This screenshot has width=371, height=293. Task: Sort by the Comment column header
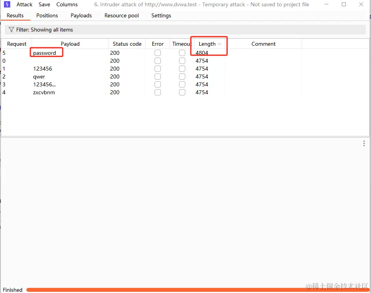263,44
